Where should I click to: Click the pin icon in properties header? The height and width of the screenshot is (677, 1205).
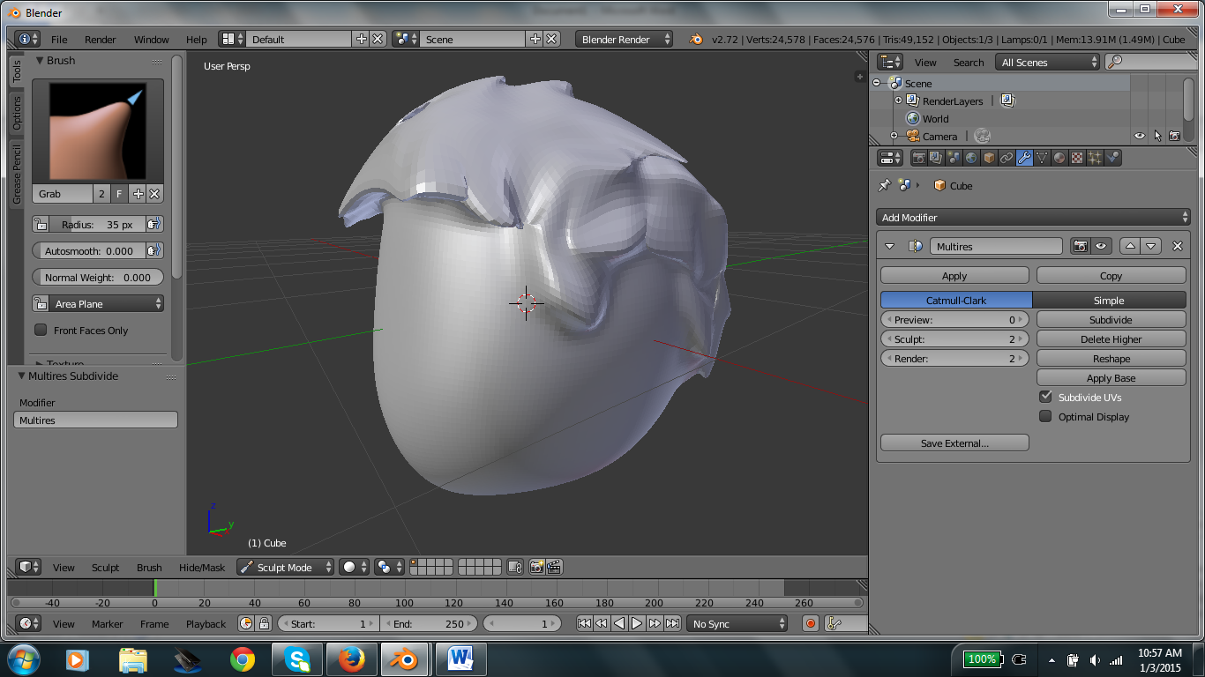(x=884, y=186)
